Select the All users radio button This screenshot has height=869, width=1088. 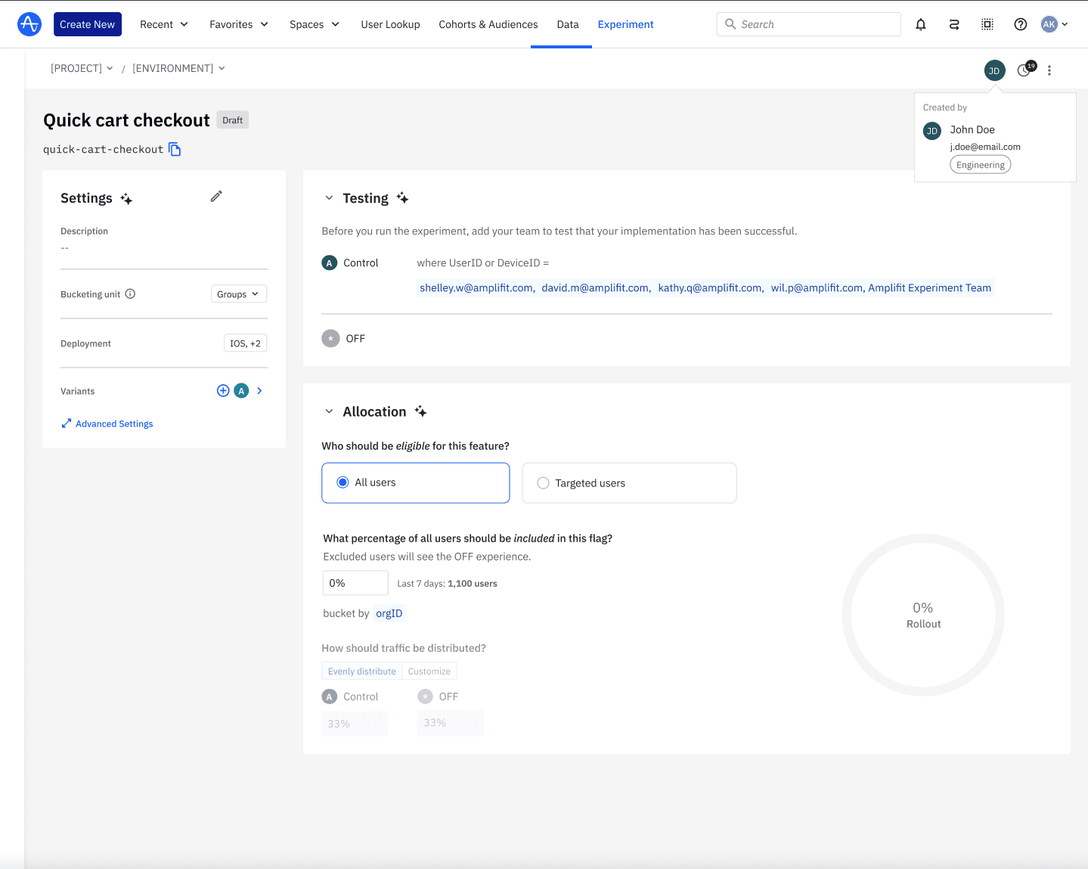(343, 482)
